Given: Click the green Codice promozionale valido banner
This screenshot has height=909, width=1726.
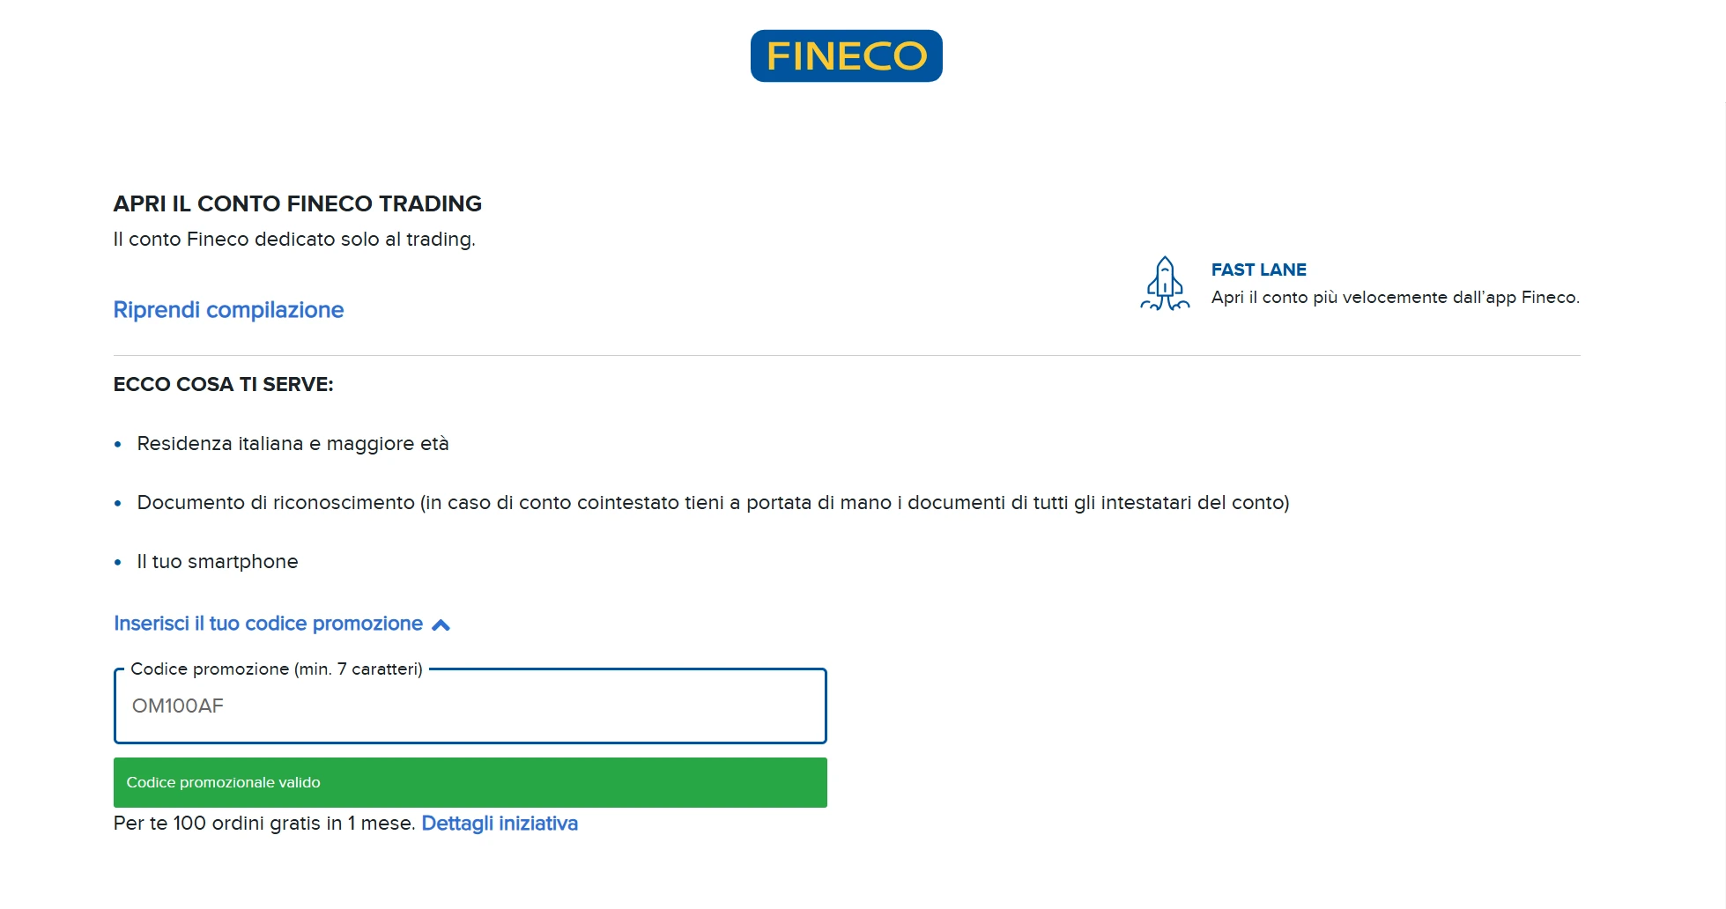Looking at the screenshot, I should (469, 782).
